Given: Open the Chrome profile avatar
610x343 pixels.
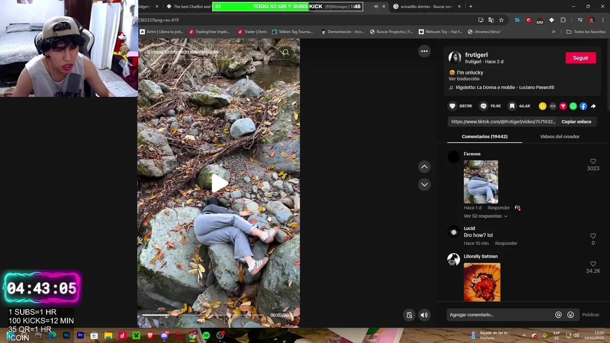Looking at the screenshot, I should pos(591,20).
